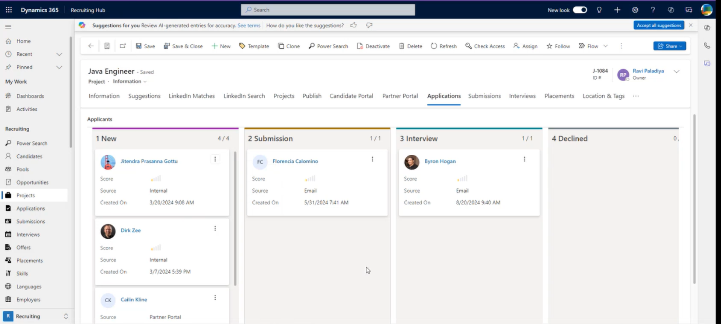Open Employers in the sidebar
This screenshot has height=324, width=721.
(x=28, y=300)
